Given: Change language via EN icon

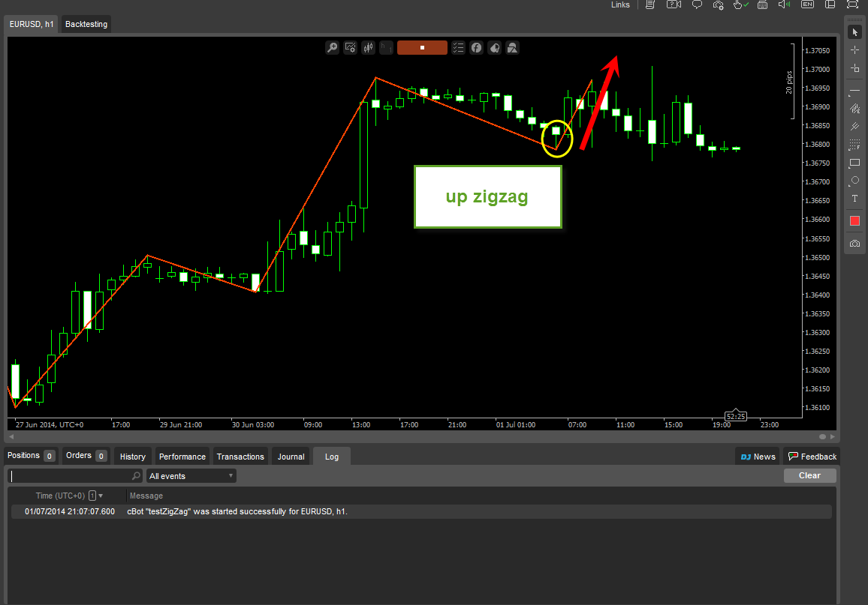Looking at the screenshot, I should pos(808,4).
